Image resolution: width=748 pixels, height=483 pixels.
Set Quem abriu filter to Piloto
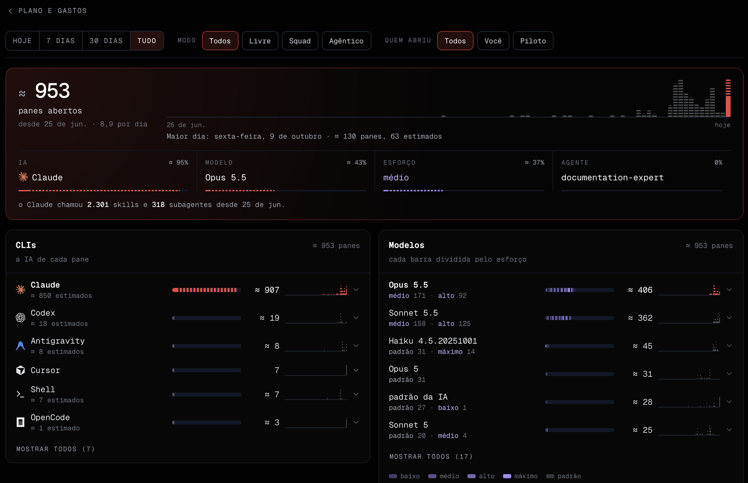[533, 41]
